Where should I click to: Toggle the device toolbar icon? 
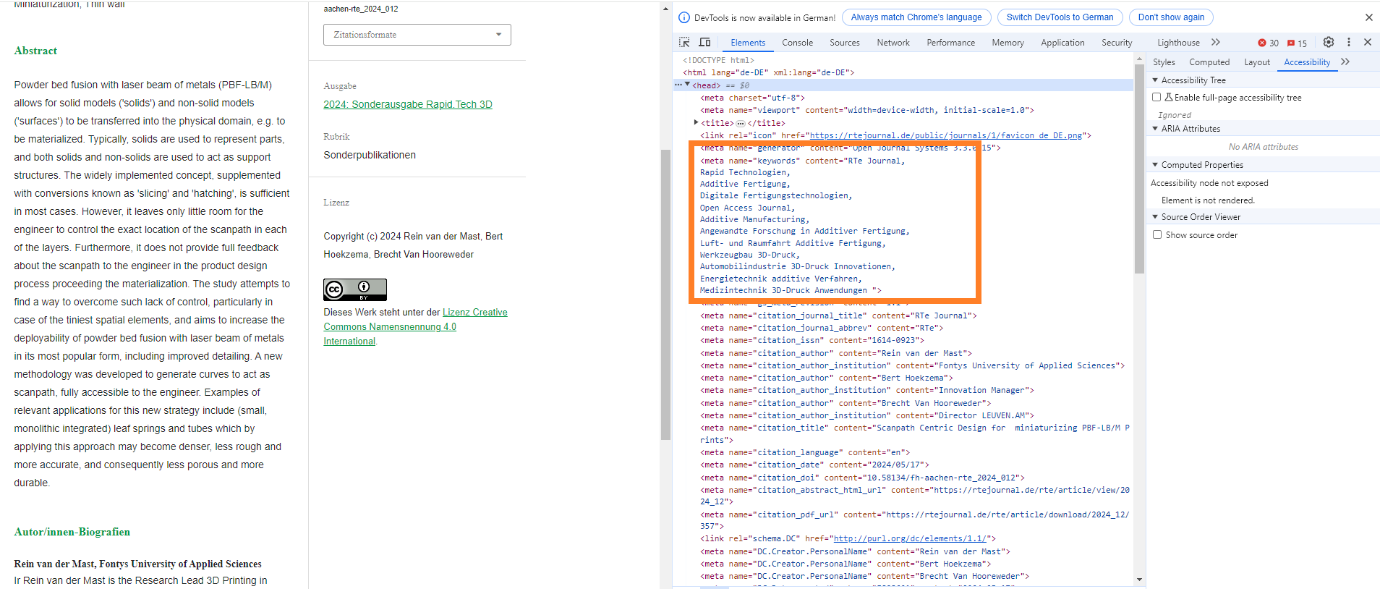[704, 43]
